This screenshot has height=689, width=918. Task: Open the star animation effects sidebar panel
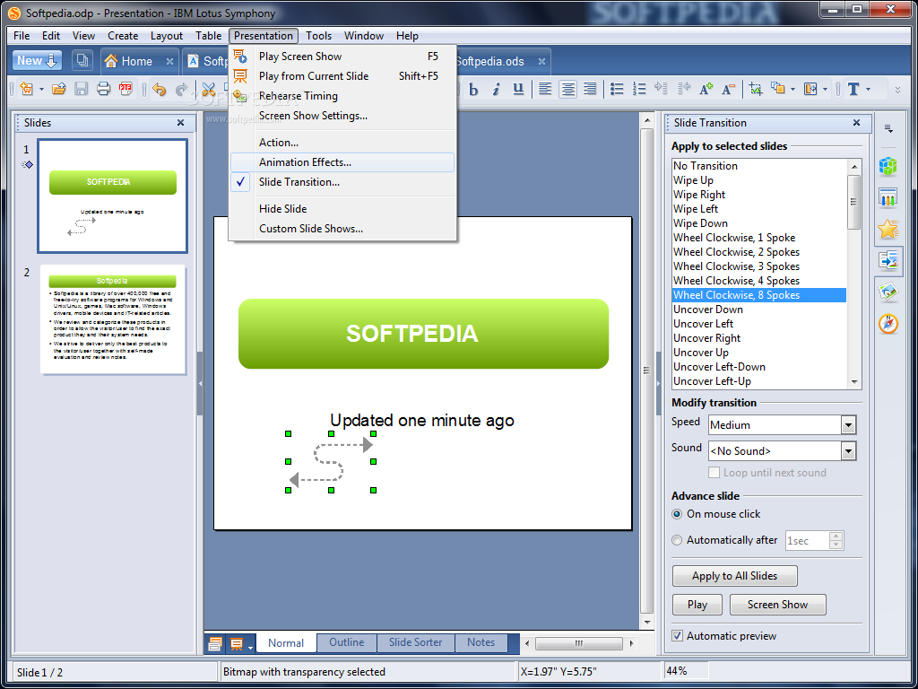[888, 229]
